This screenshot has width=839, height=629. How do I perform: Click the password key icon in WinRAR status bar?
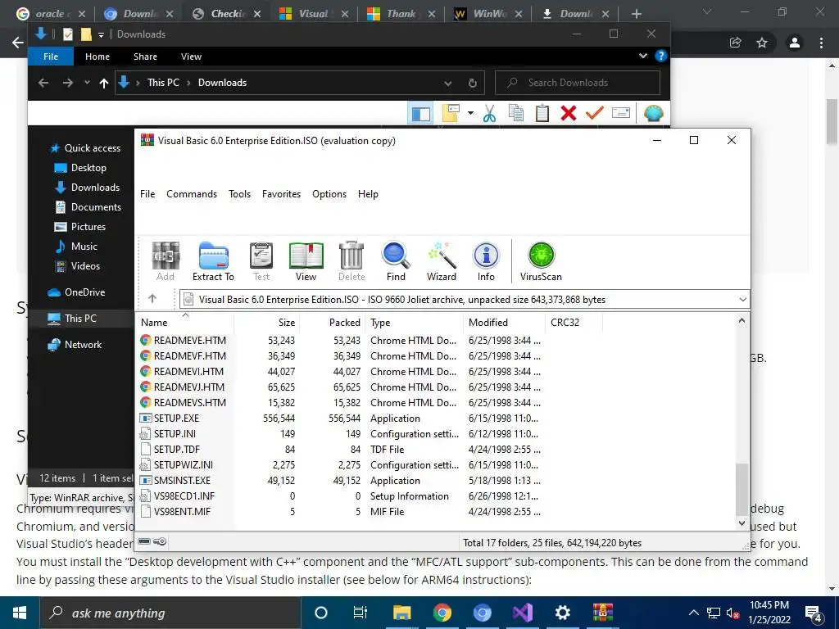160,542
